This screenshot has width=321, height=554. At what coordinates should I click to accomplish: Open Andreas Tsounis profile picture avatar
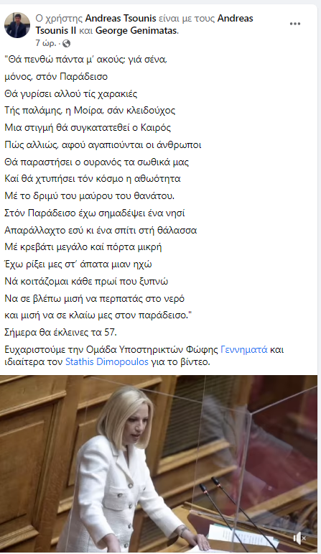pyautogui.click(x=17, y=25)
